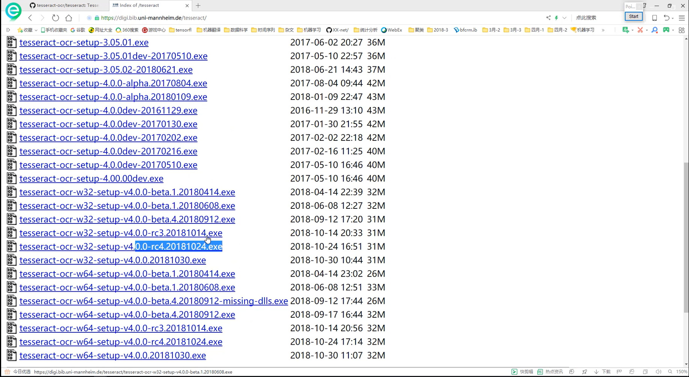Open the mobile device view icon
Screen dimensions: 689x377
pyautogui.click(x=654, y=18)
